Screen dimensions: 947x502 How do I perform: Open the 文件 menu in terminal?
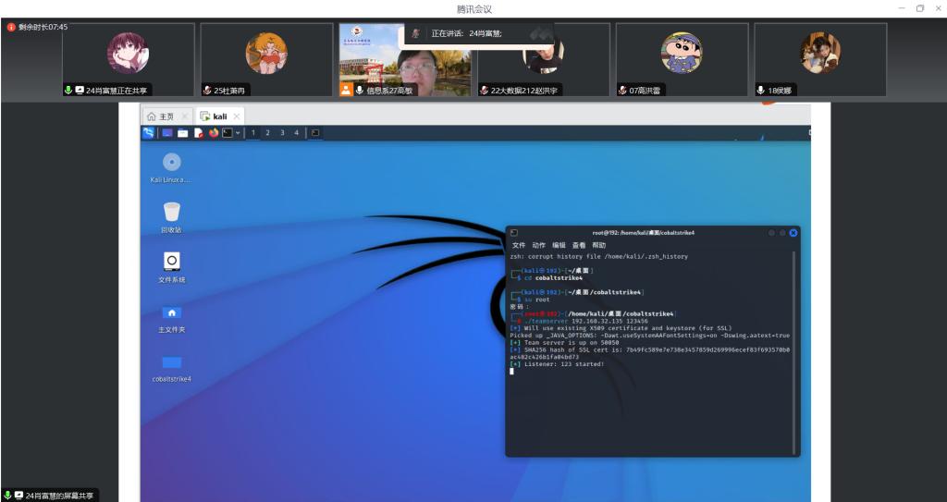518,245
